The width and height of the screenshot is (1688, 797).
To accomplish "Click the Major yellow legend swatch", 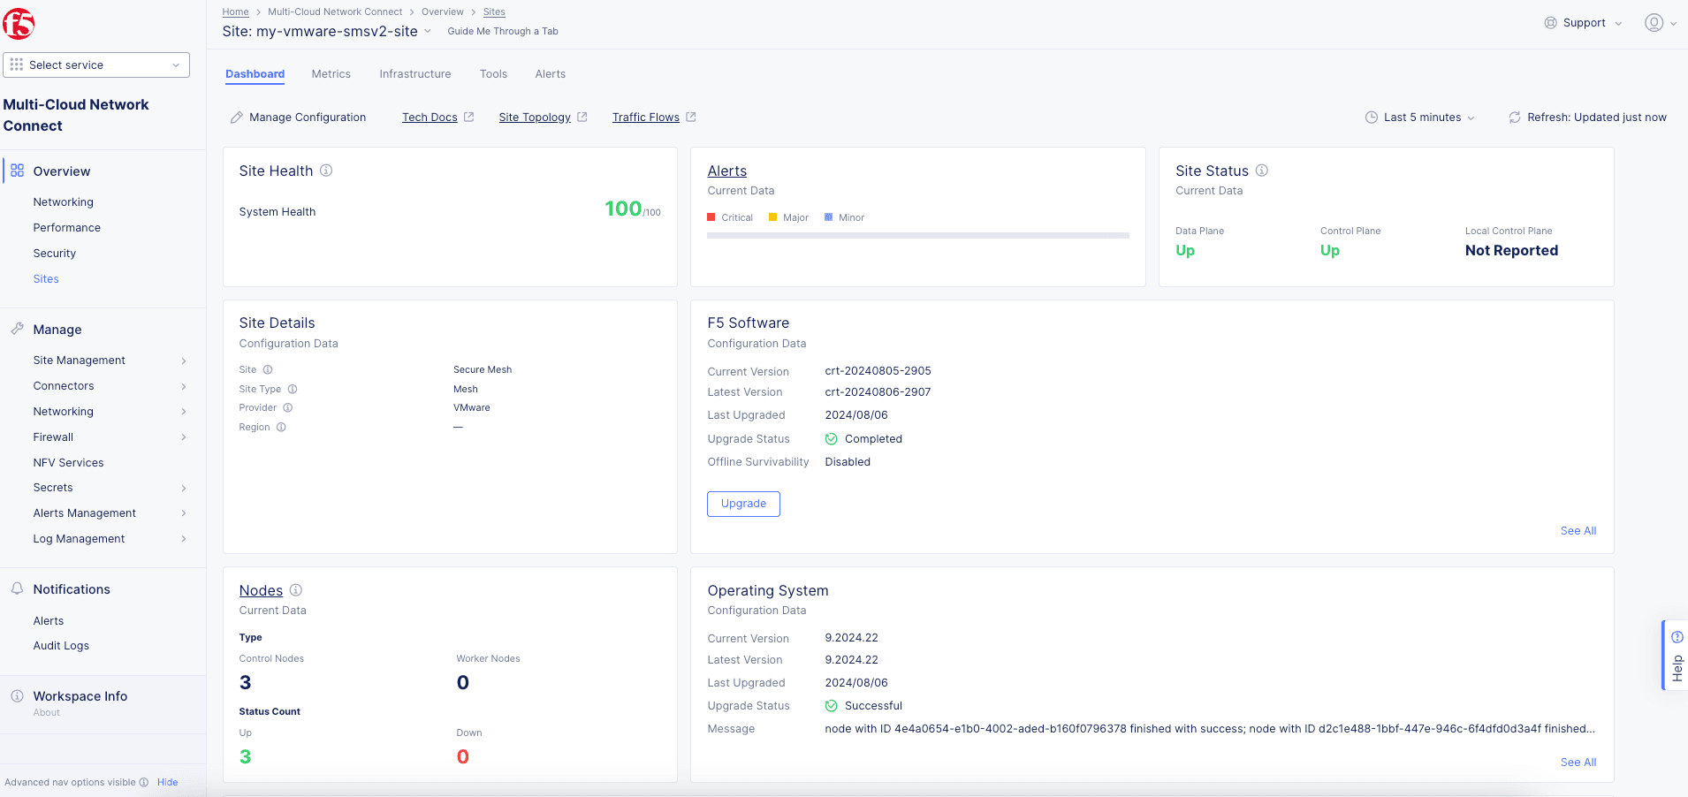I will (x=773, y=217).
